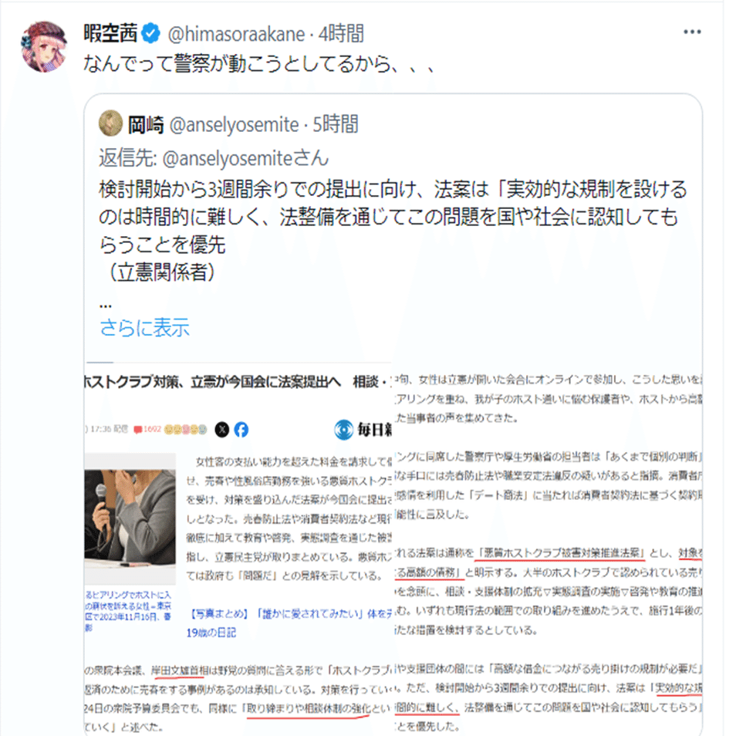This screenshot has width=736, height=736.
Task: Expand quoted tweet with さらに表示
Action: [x=144, y=327]
